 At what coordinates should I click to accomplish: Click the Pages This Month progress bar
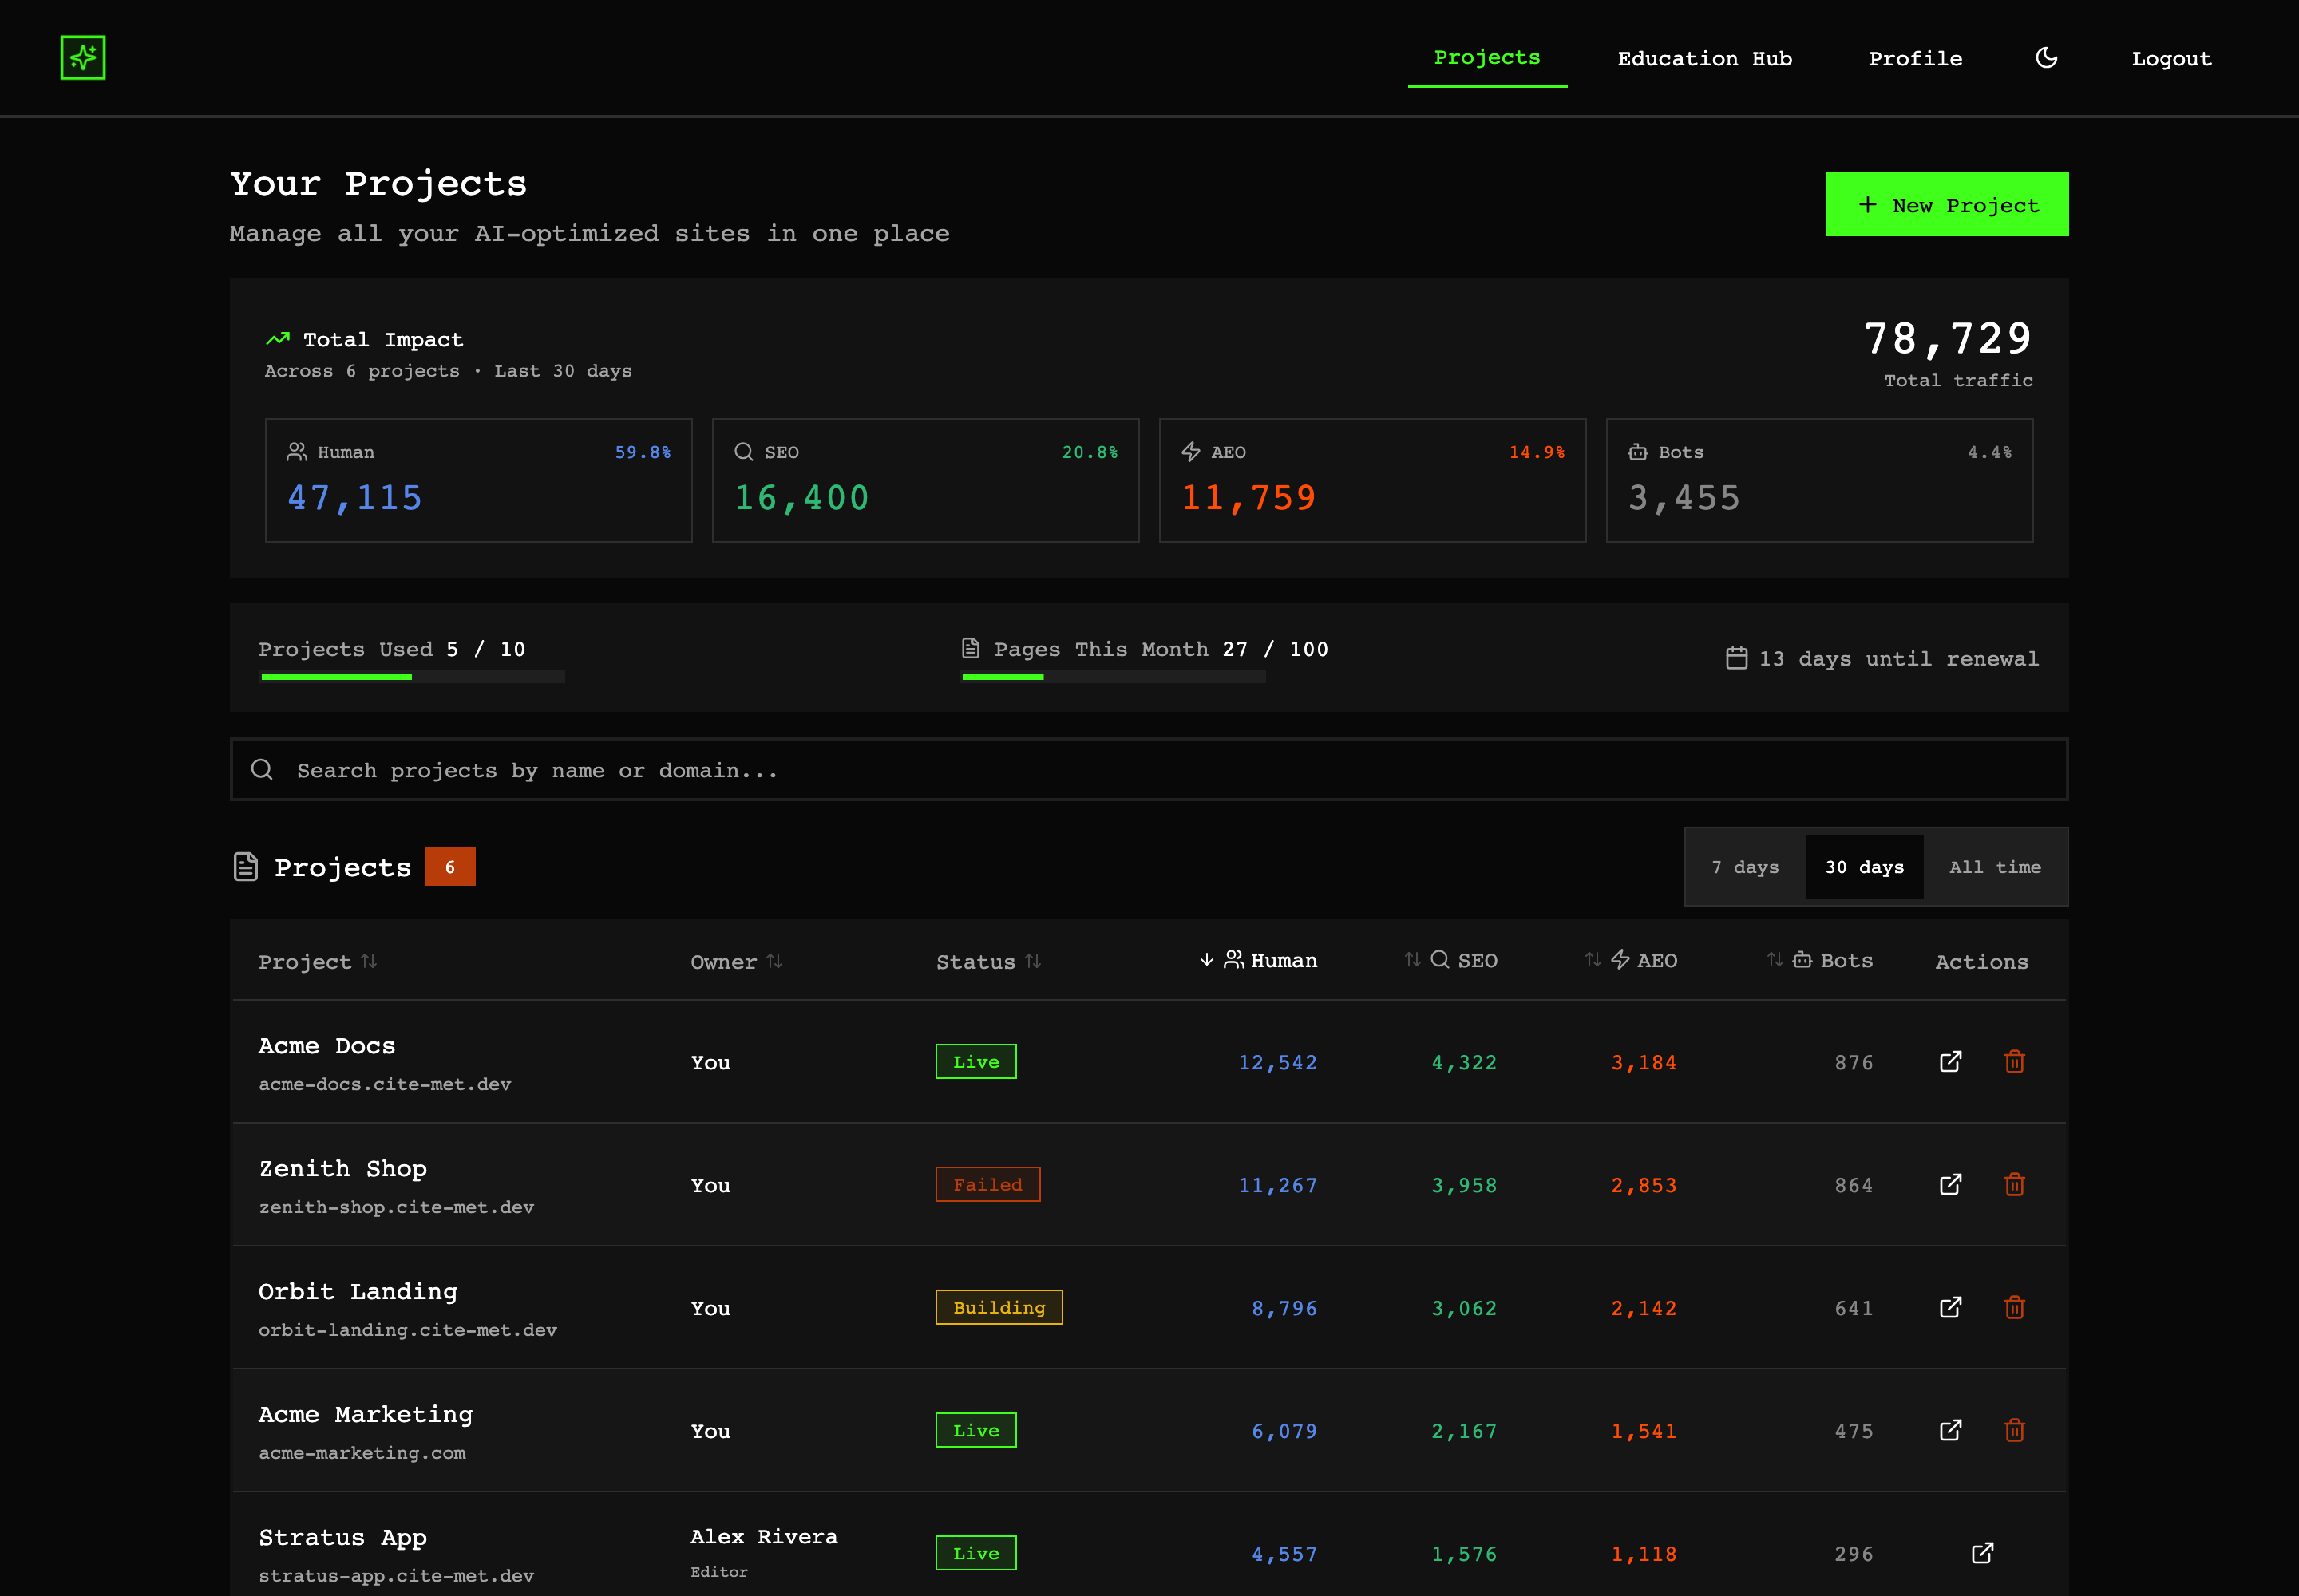(1114, 677)
